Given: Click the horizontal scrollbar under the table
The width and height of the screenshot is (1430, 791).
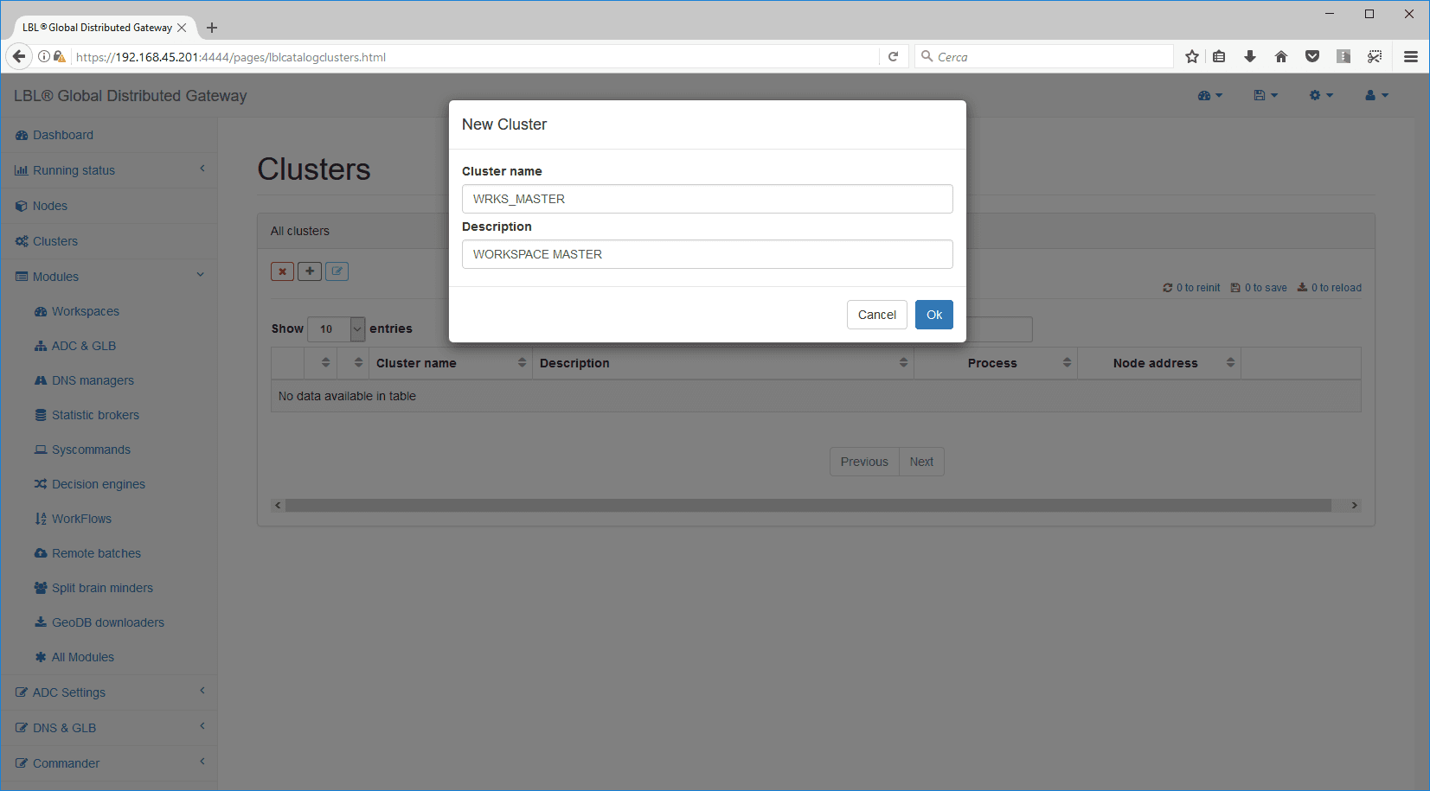Looking at the screenshot, I should click(807, 506).
